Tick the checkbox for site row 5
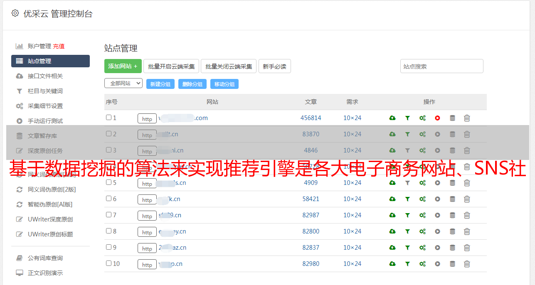The image size is (535, 285). (x=108, y=182)
